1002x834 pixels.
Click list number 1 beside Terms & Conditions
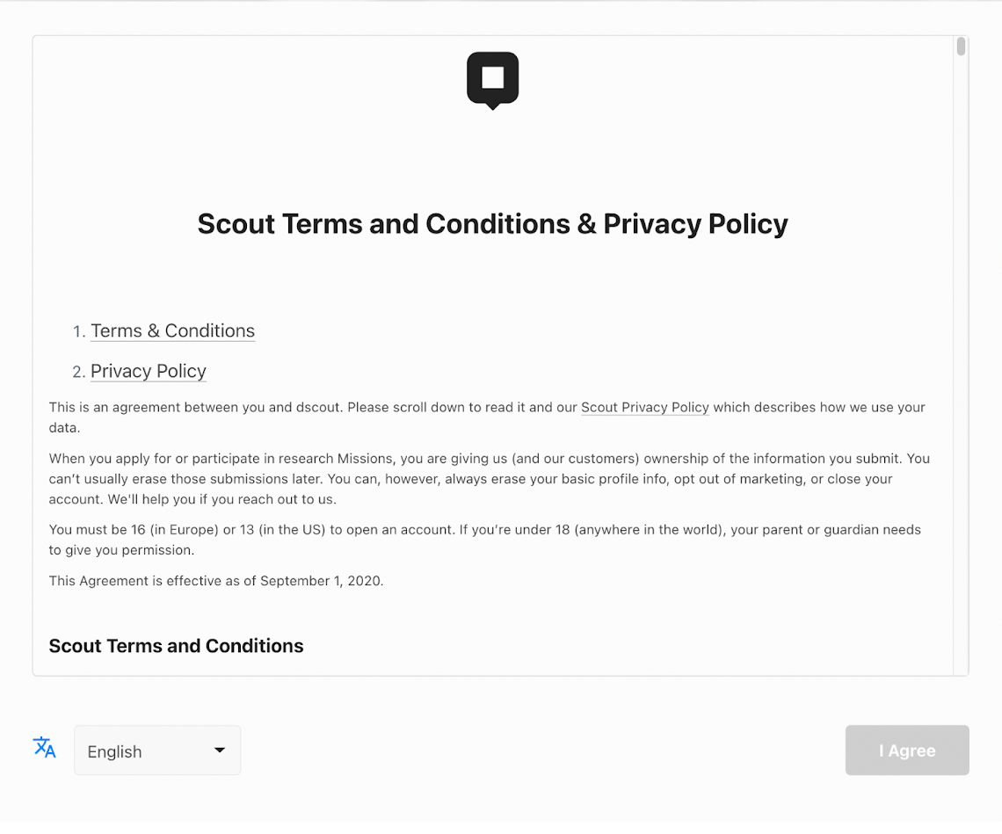pos(78,331)
